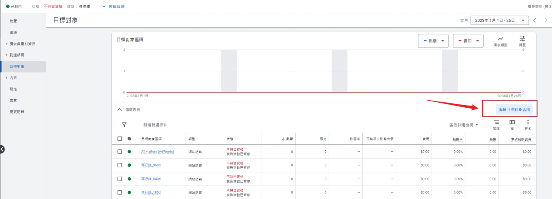Toggle the select-all header checkbox
Image resolution: width=552 pixels, height=199 pixels.
(x=120, y=139)
